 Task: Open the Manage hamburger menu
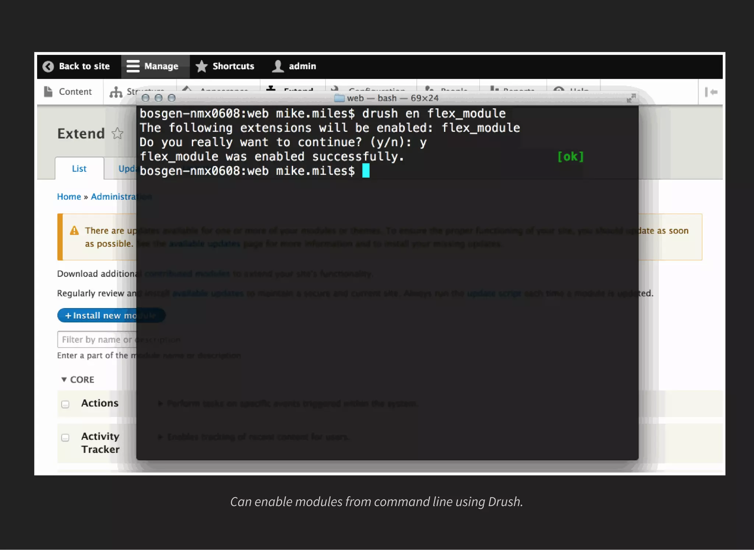155,66
